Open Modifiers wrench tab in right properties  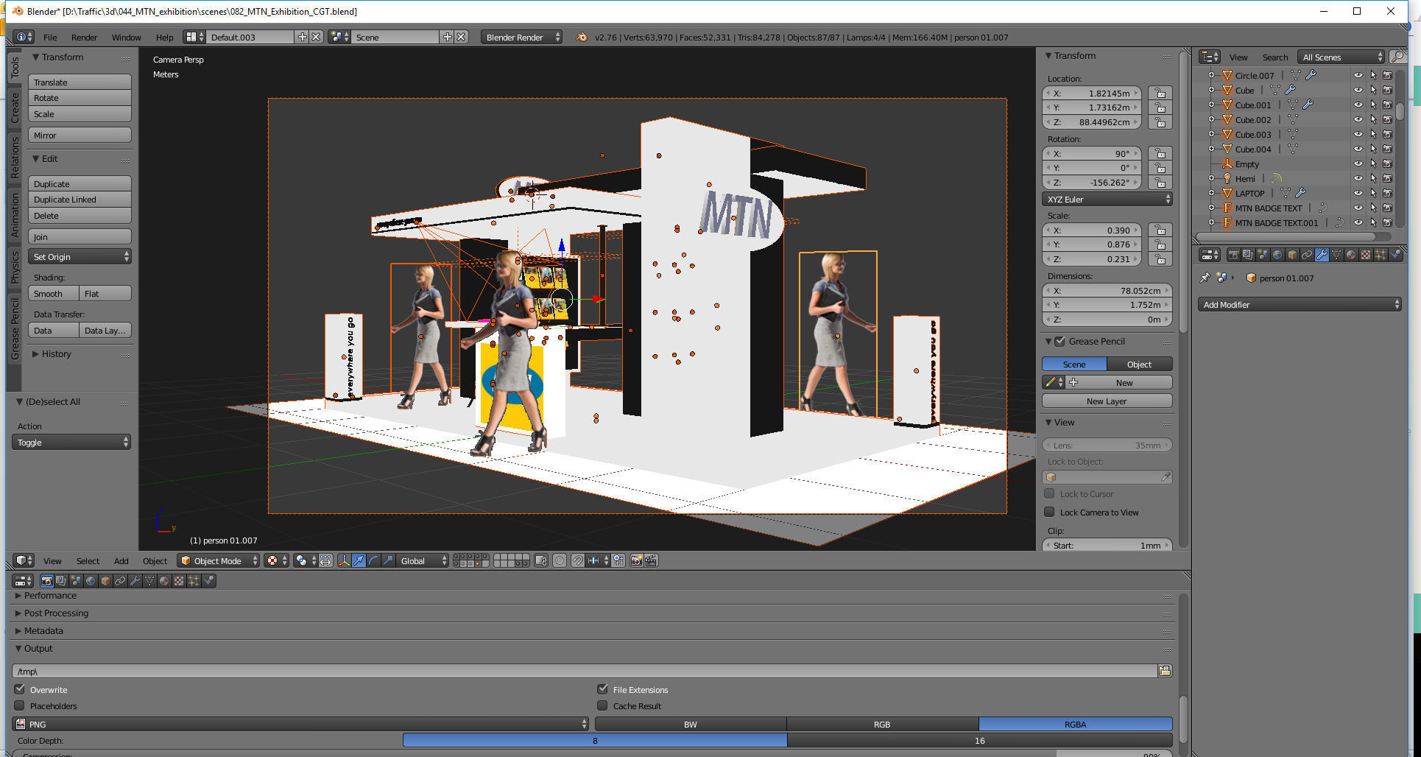click(x=1322, y=255)
